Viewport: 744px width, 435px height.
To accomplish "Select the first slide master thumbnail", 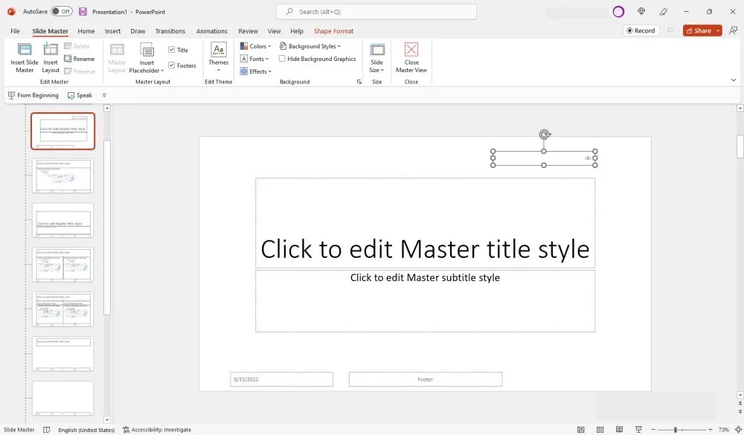I will [x=62, y=131].
